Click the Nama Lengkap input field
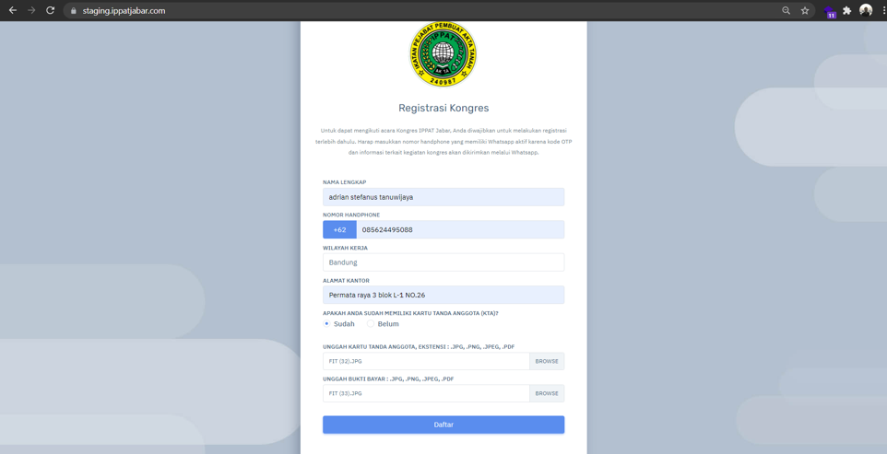 click(x=443, y=197)
